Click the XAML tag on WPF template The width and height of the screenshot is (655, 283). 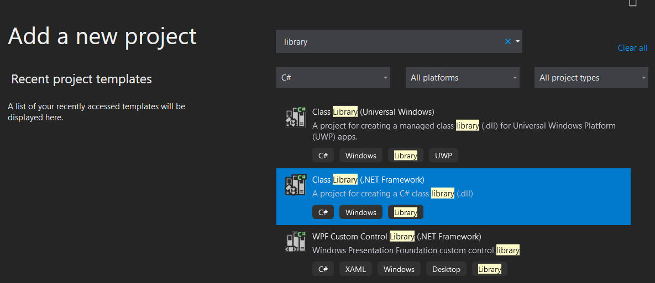click(x=355, y=269)
